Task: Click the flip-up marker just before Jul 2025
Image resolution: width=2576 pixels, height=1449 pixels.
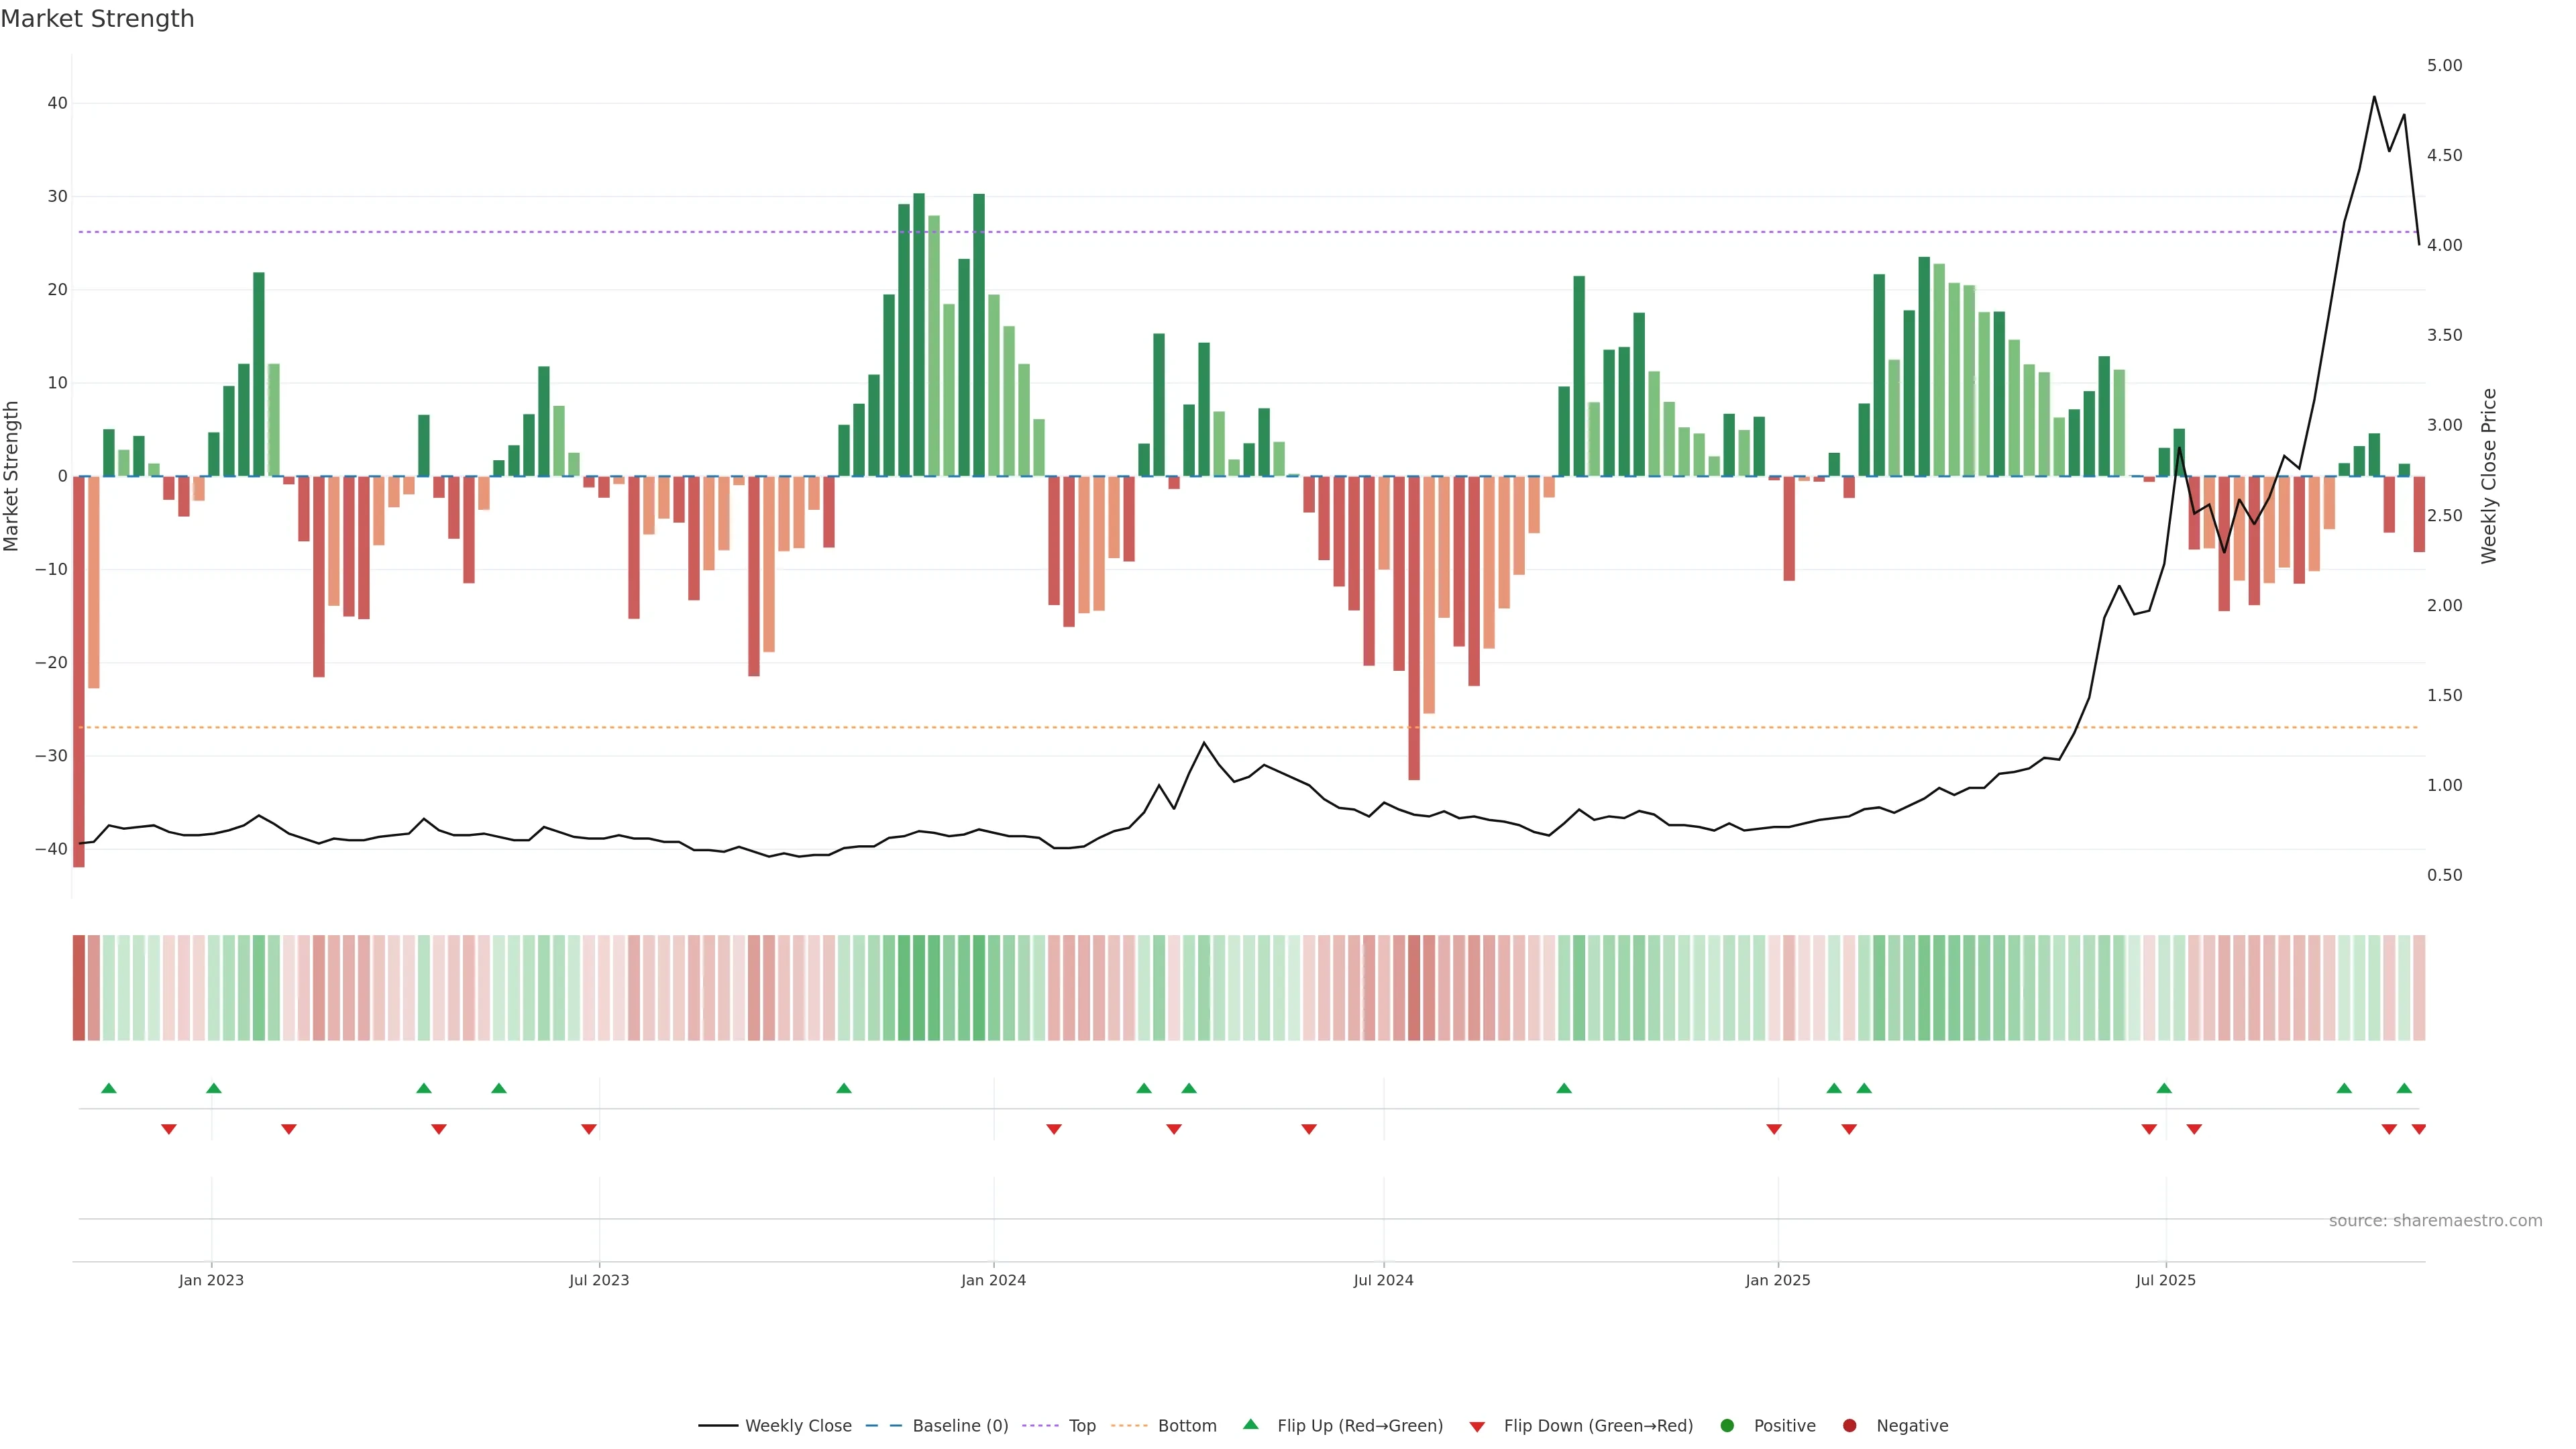Action: [x=2164, y=1088]
